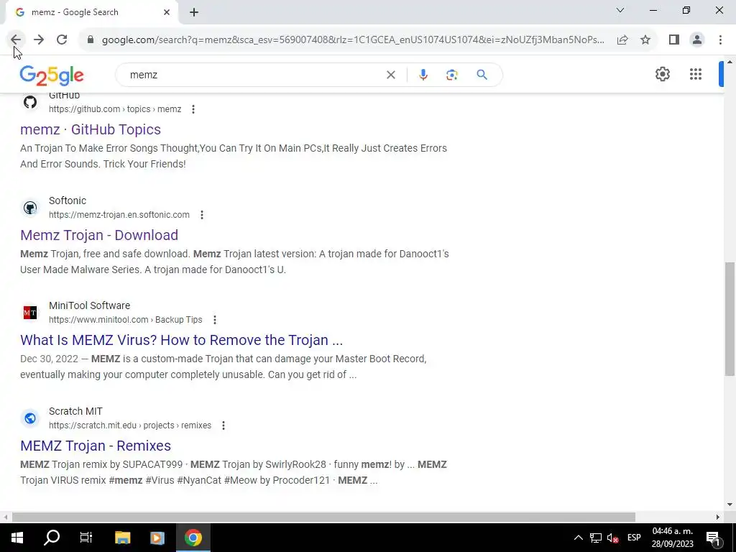Click the Scratch MIT site name
736x552 pixels.
pos(75,411)
